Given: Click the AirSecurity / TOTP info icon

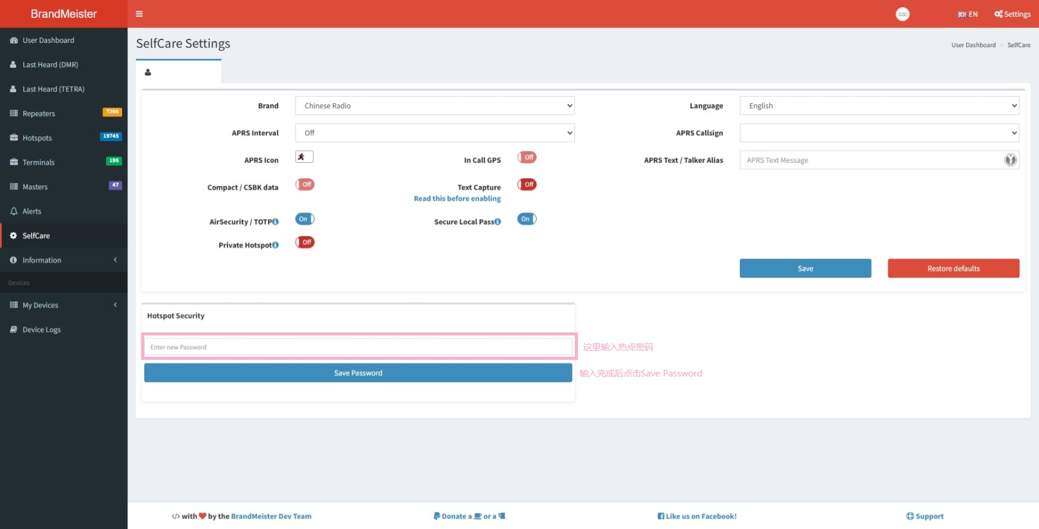Looking at the screenshot, I should coord(275,222).
